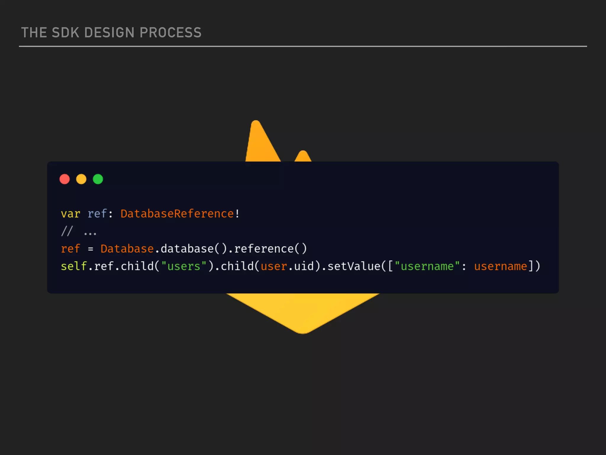Click "Database" class name in third line
The width and height of the screenshot is (606, 455).
(x=127, y=249)
